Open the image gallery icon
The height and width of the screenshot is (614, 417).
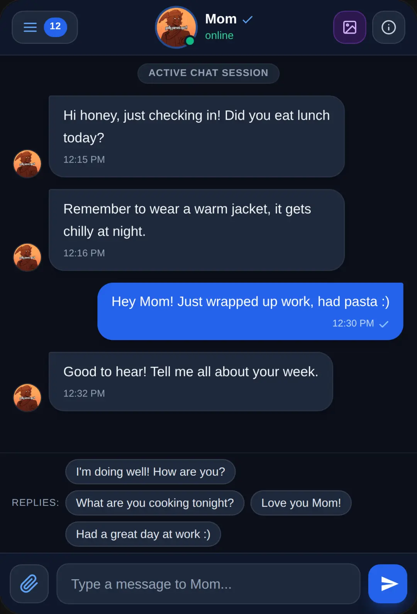(x=350, y=27)
